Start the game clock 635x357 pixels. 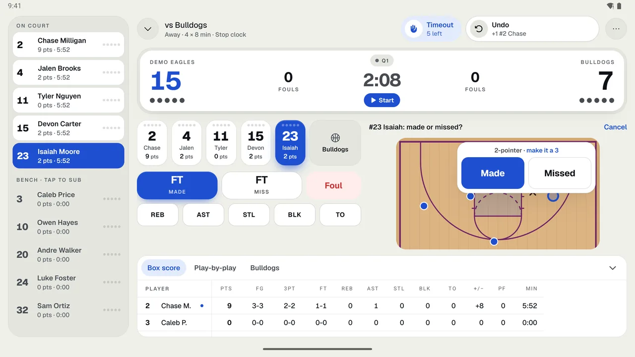382,100
